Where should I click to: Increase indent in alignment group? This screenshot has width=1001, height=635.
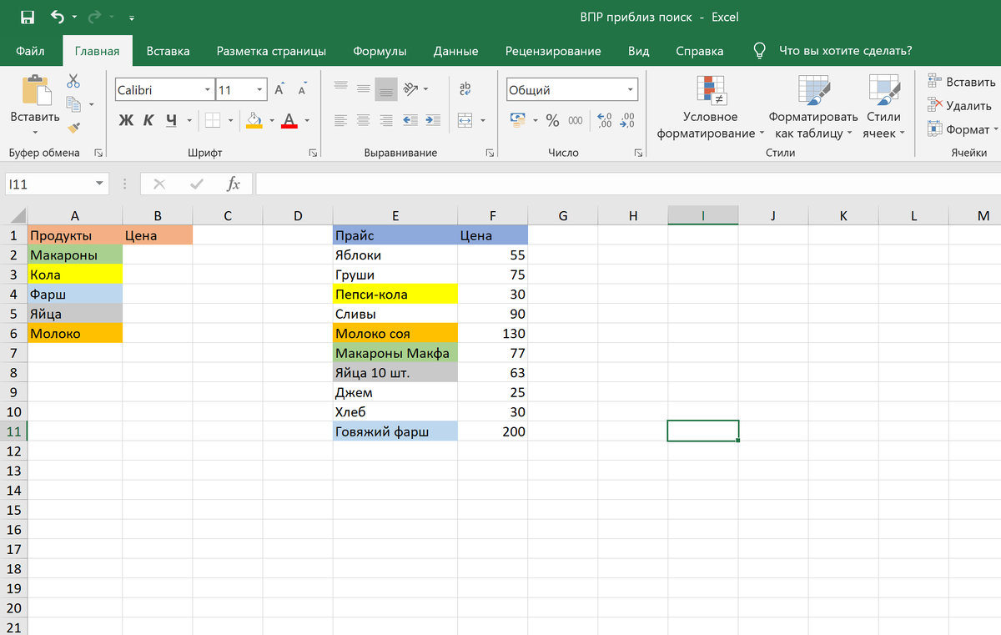point(432,120)
